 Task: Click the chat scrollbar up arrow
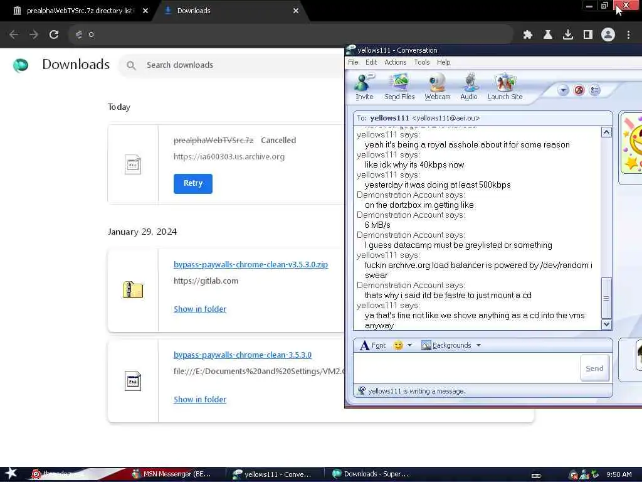[x=606, y=132]
